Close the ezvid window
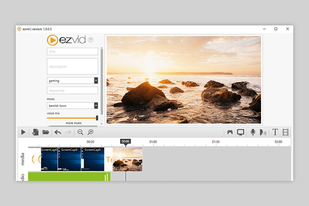The width and height of the screenshot is (309, 206). click(x=287, y=29)
